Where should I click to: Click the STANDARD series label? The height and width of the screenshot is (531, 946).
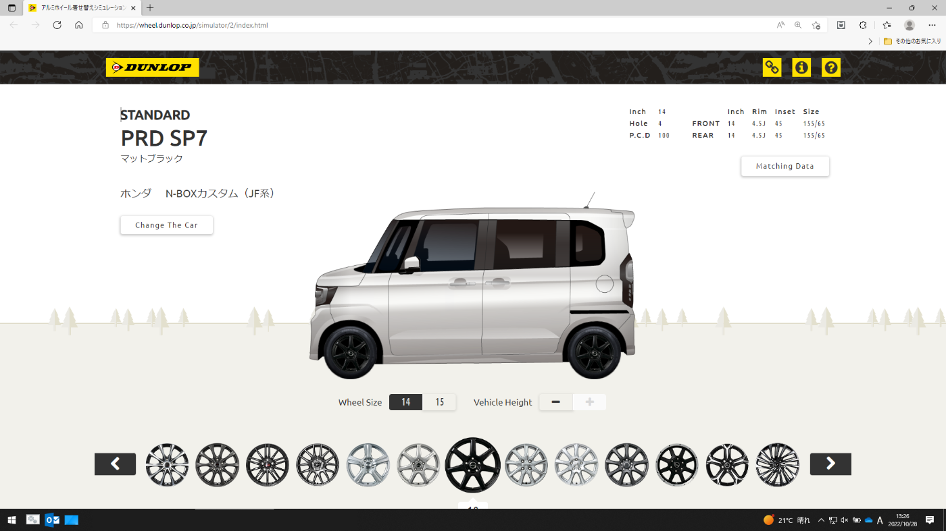click(x=155, y=115)
